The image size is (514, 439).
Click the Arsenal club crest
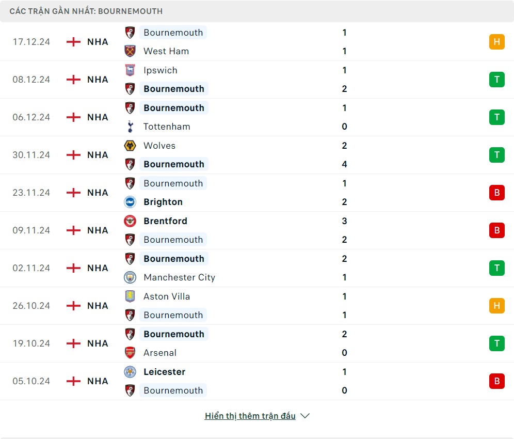point(130,353)
